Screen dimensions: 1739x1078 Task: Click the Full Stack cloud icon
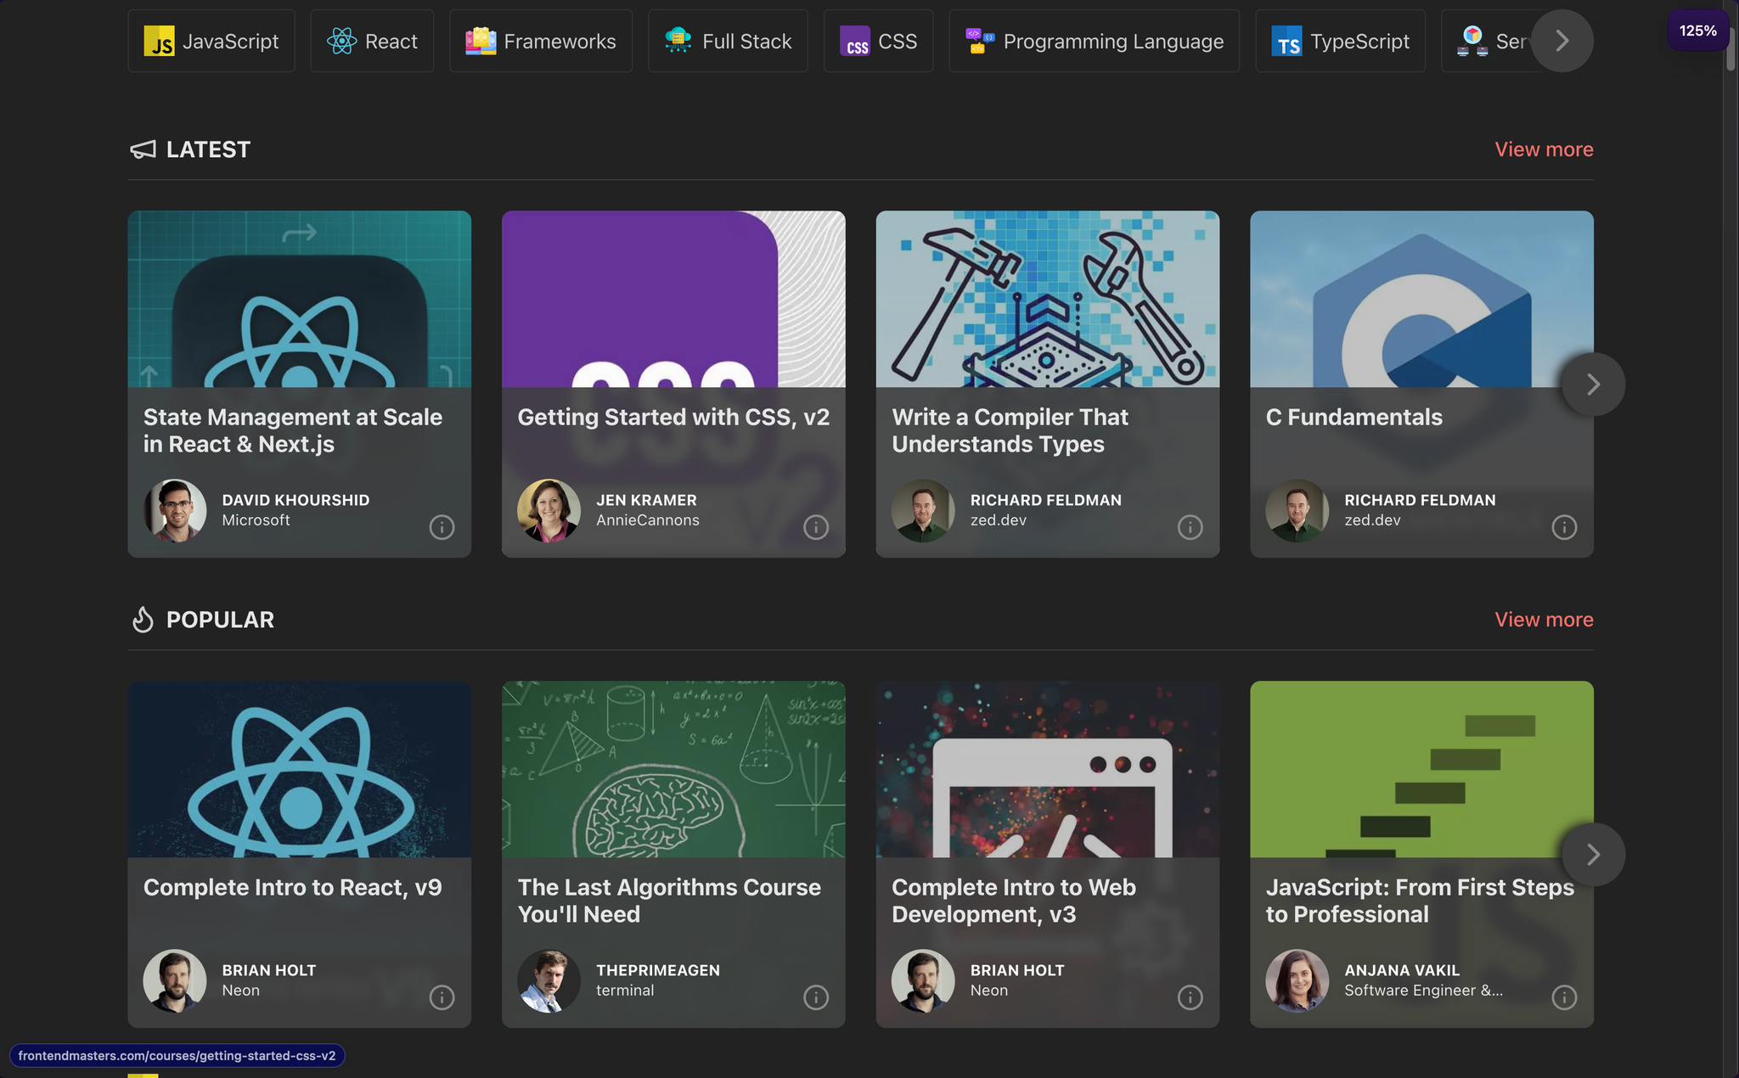pos(678,40)
